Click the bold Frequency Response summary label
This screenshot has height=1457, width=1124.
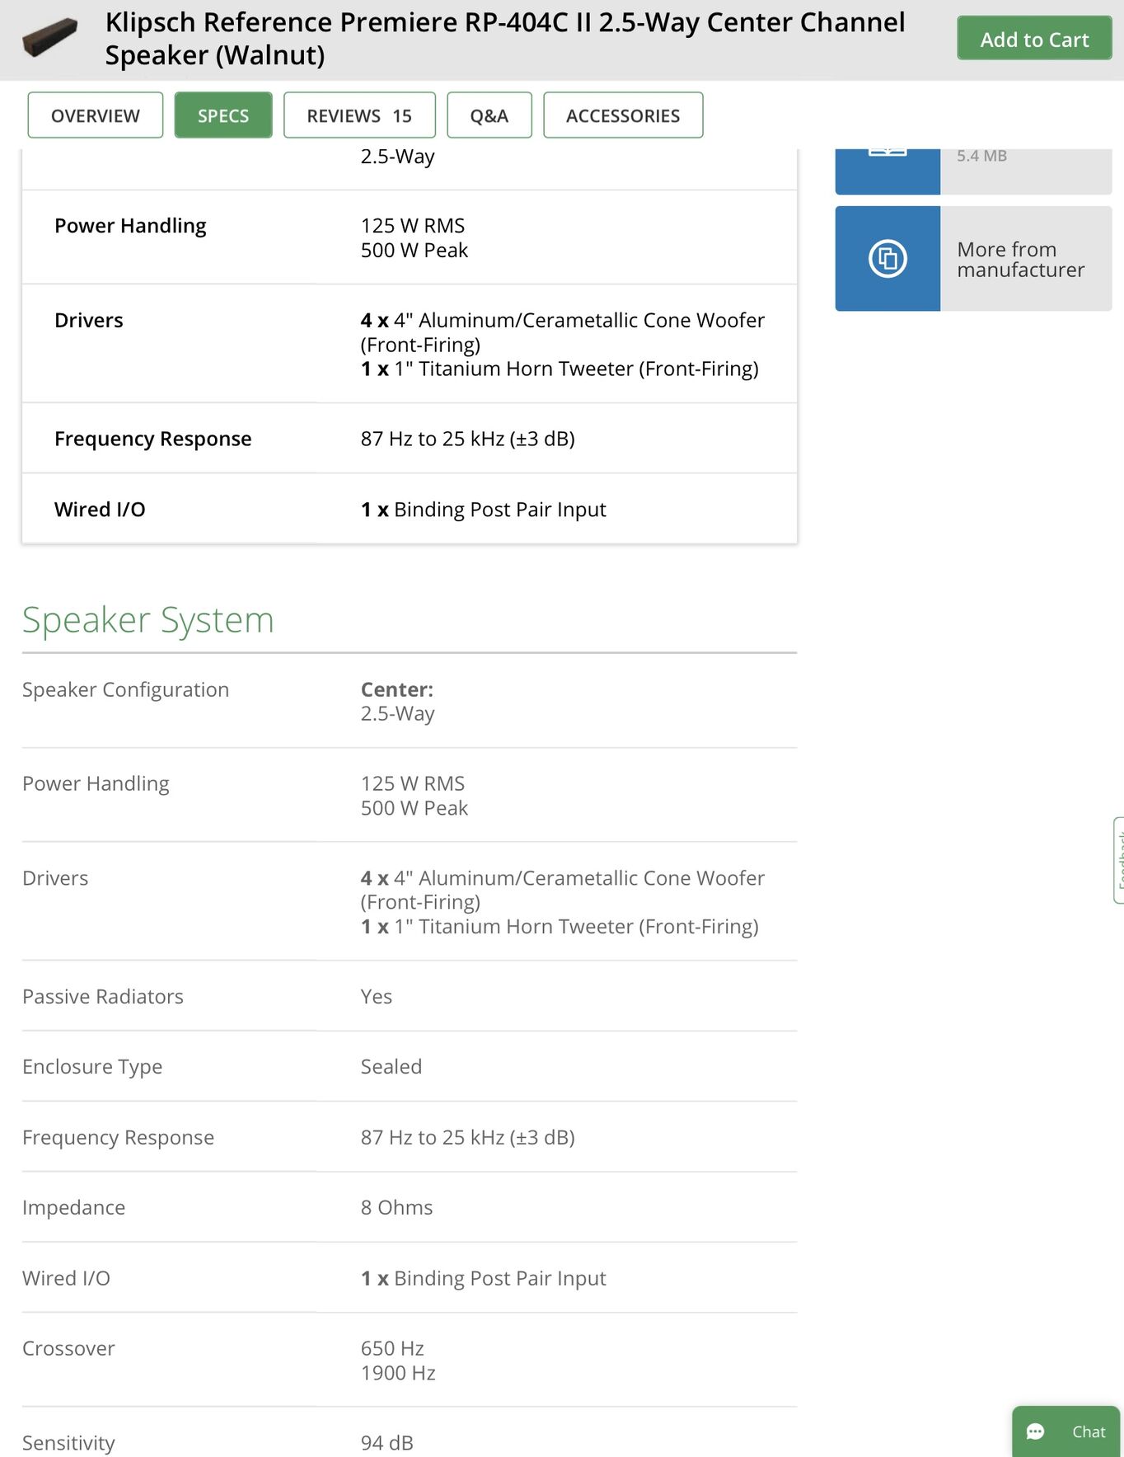[x=153, y=439]
